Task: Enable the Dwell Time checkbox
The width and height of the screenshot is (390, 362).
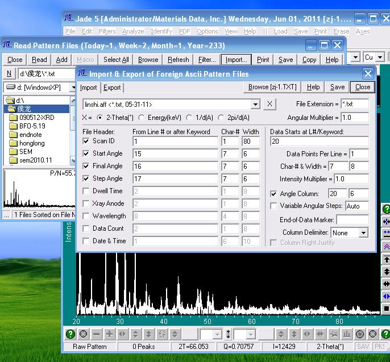Action: click(86, 191)
